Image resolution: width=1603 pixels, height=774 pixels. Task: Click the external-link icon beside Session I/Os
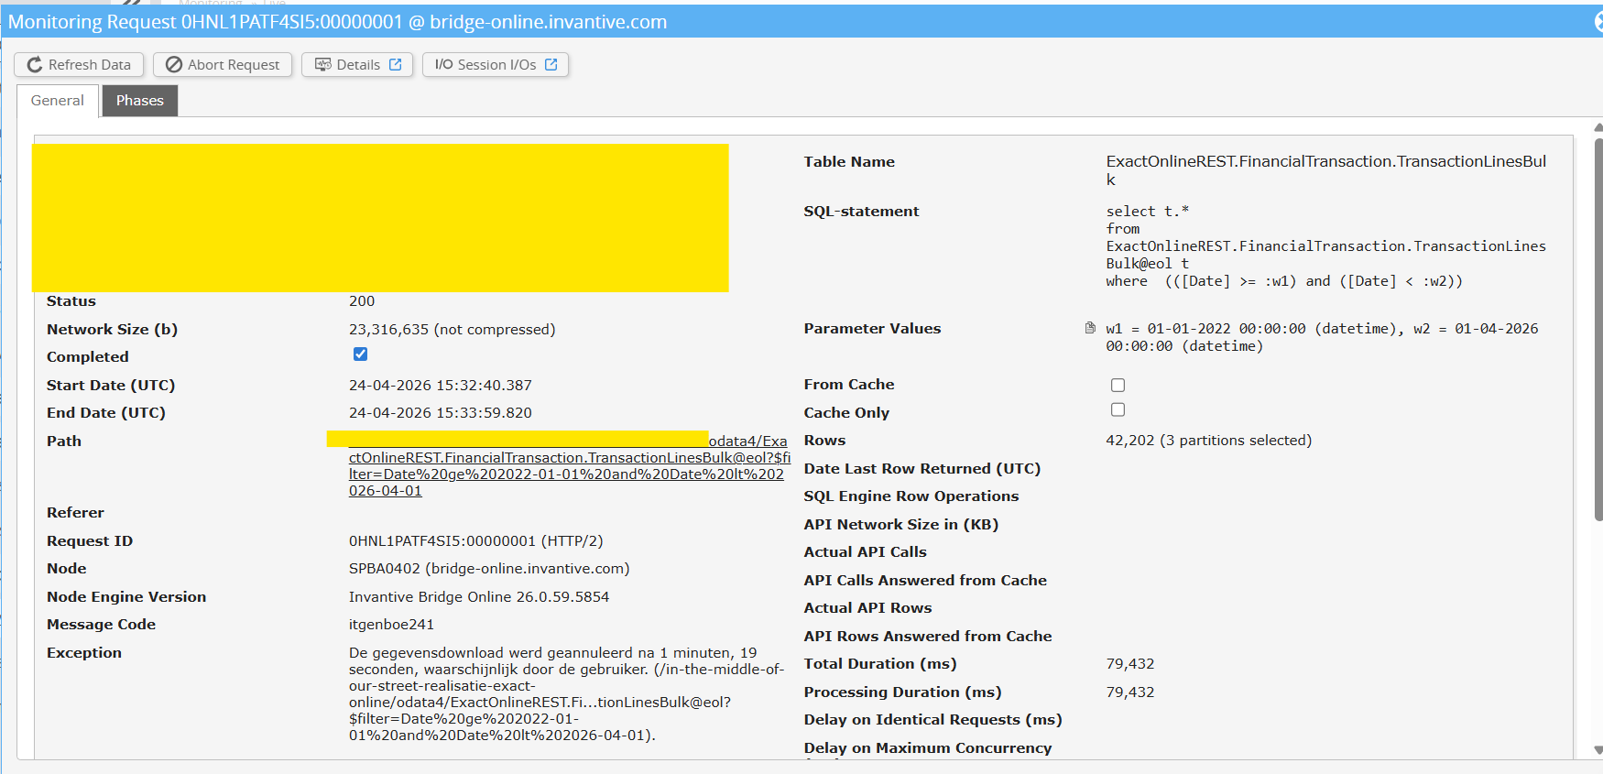click(x=551, y=65)
